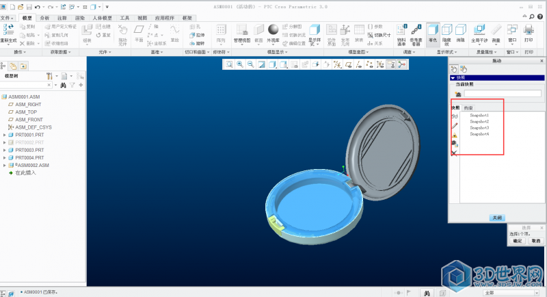Click the 旋转 revolve tool

197,43
